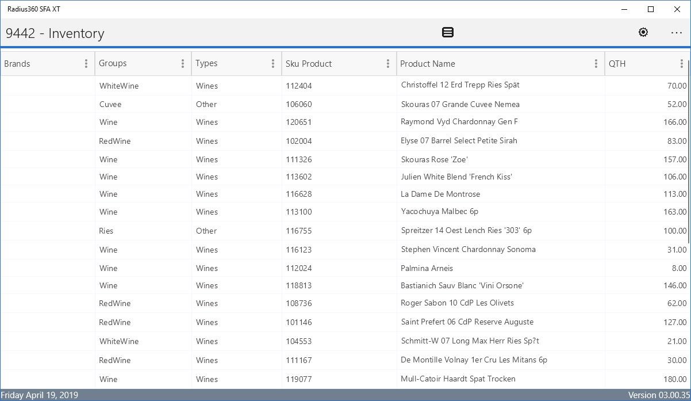The height and width of the screenshot is (401, 691).
Task: Open Sku Product column options menu
Action: pos(388,64)
